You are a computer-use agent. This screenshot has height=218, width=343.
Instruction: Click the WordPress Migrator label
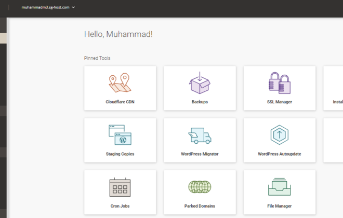pos(200,154)
